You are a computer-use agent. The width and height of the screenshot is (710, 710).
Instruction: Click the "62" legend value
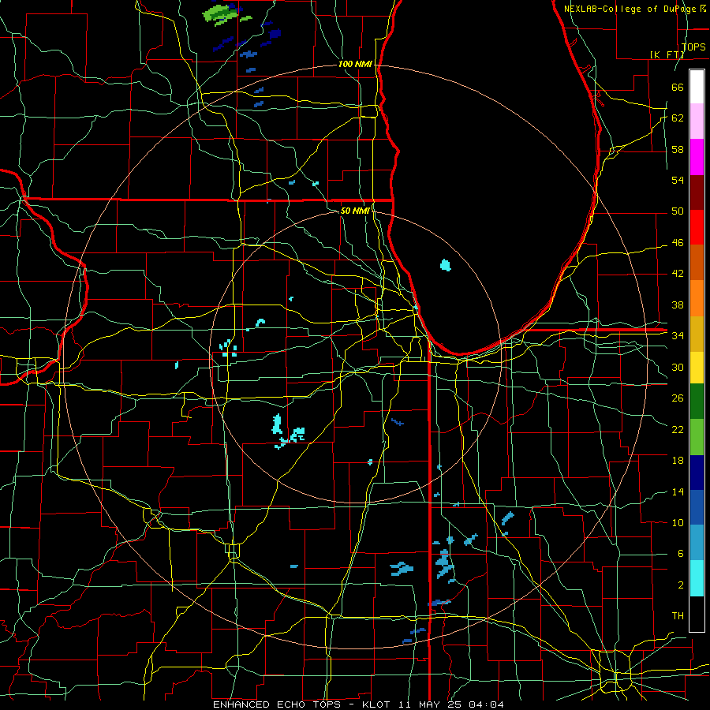coord(678,118)
